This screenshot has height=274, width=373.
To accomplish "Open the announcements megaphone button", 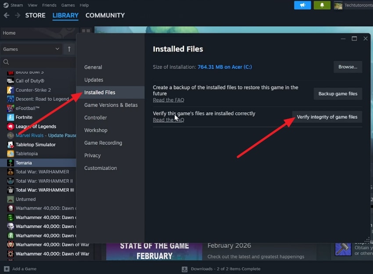I will click(x=302, y=5).
